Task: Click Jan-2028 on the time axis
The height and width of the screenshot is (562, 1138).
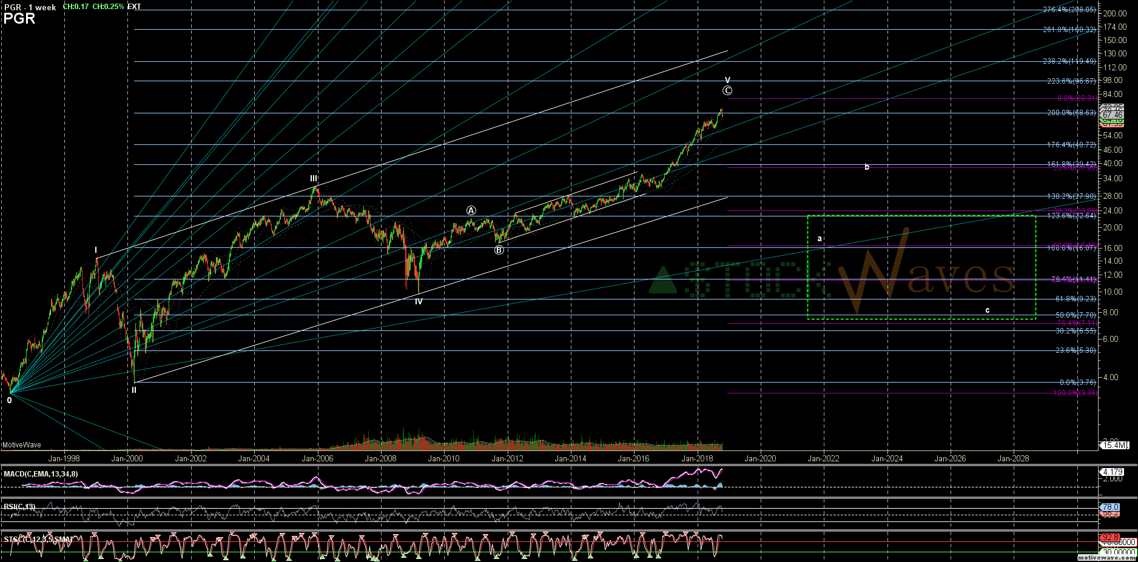Action: pos(1013,458)
